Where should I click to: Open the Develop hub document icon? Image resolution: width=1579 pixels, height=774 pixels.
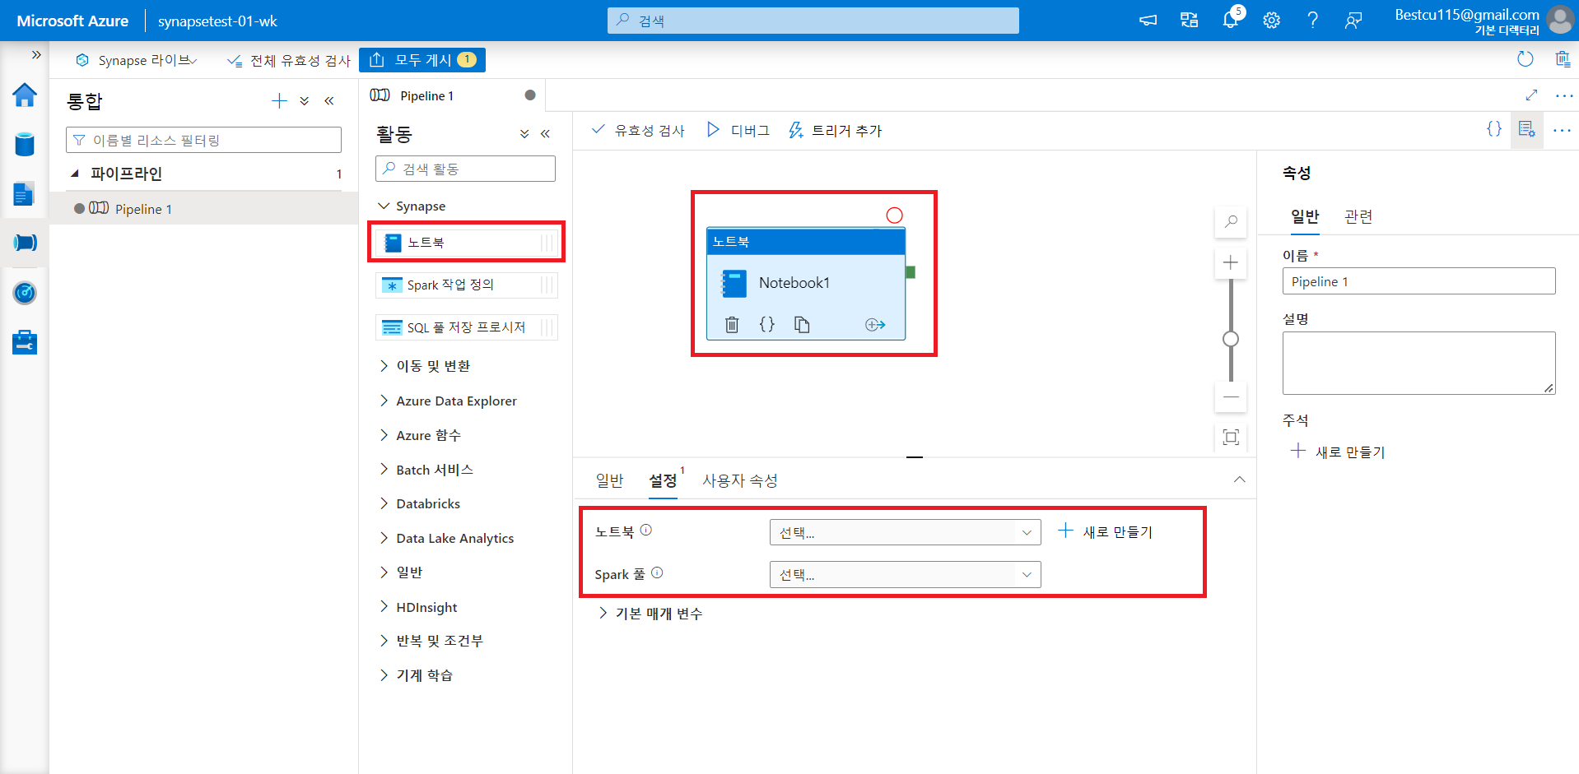point(25,194)
